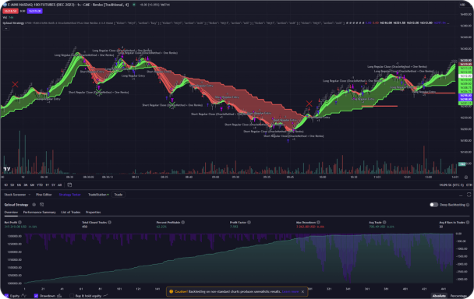Viewport: 474px width, 299px height.
Task: Enable the Buy & hold equity checkbox
Action: [72, 296]
